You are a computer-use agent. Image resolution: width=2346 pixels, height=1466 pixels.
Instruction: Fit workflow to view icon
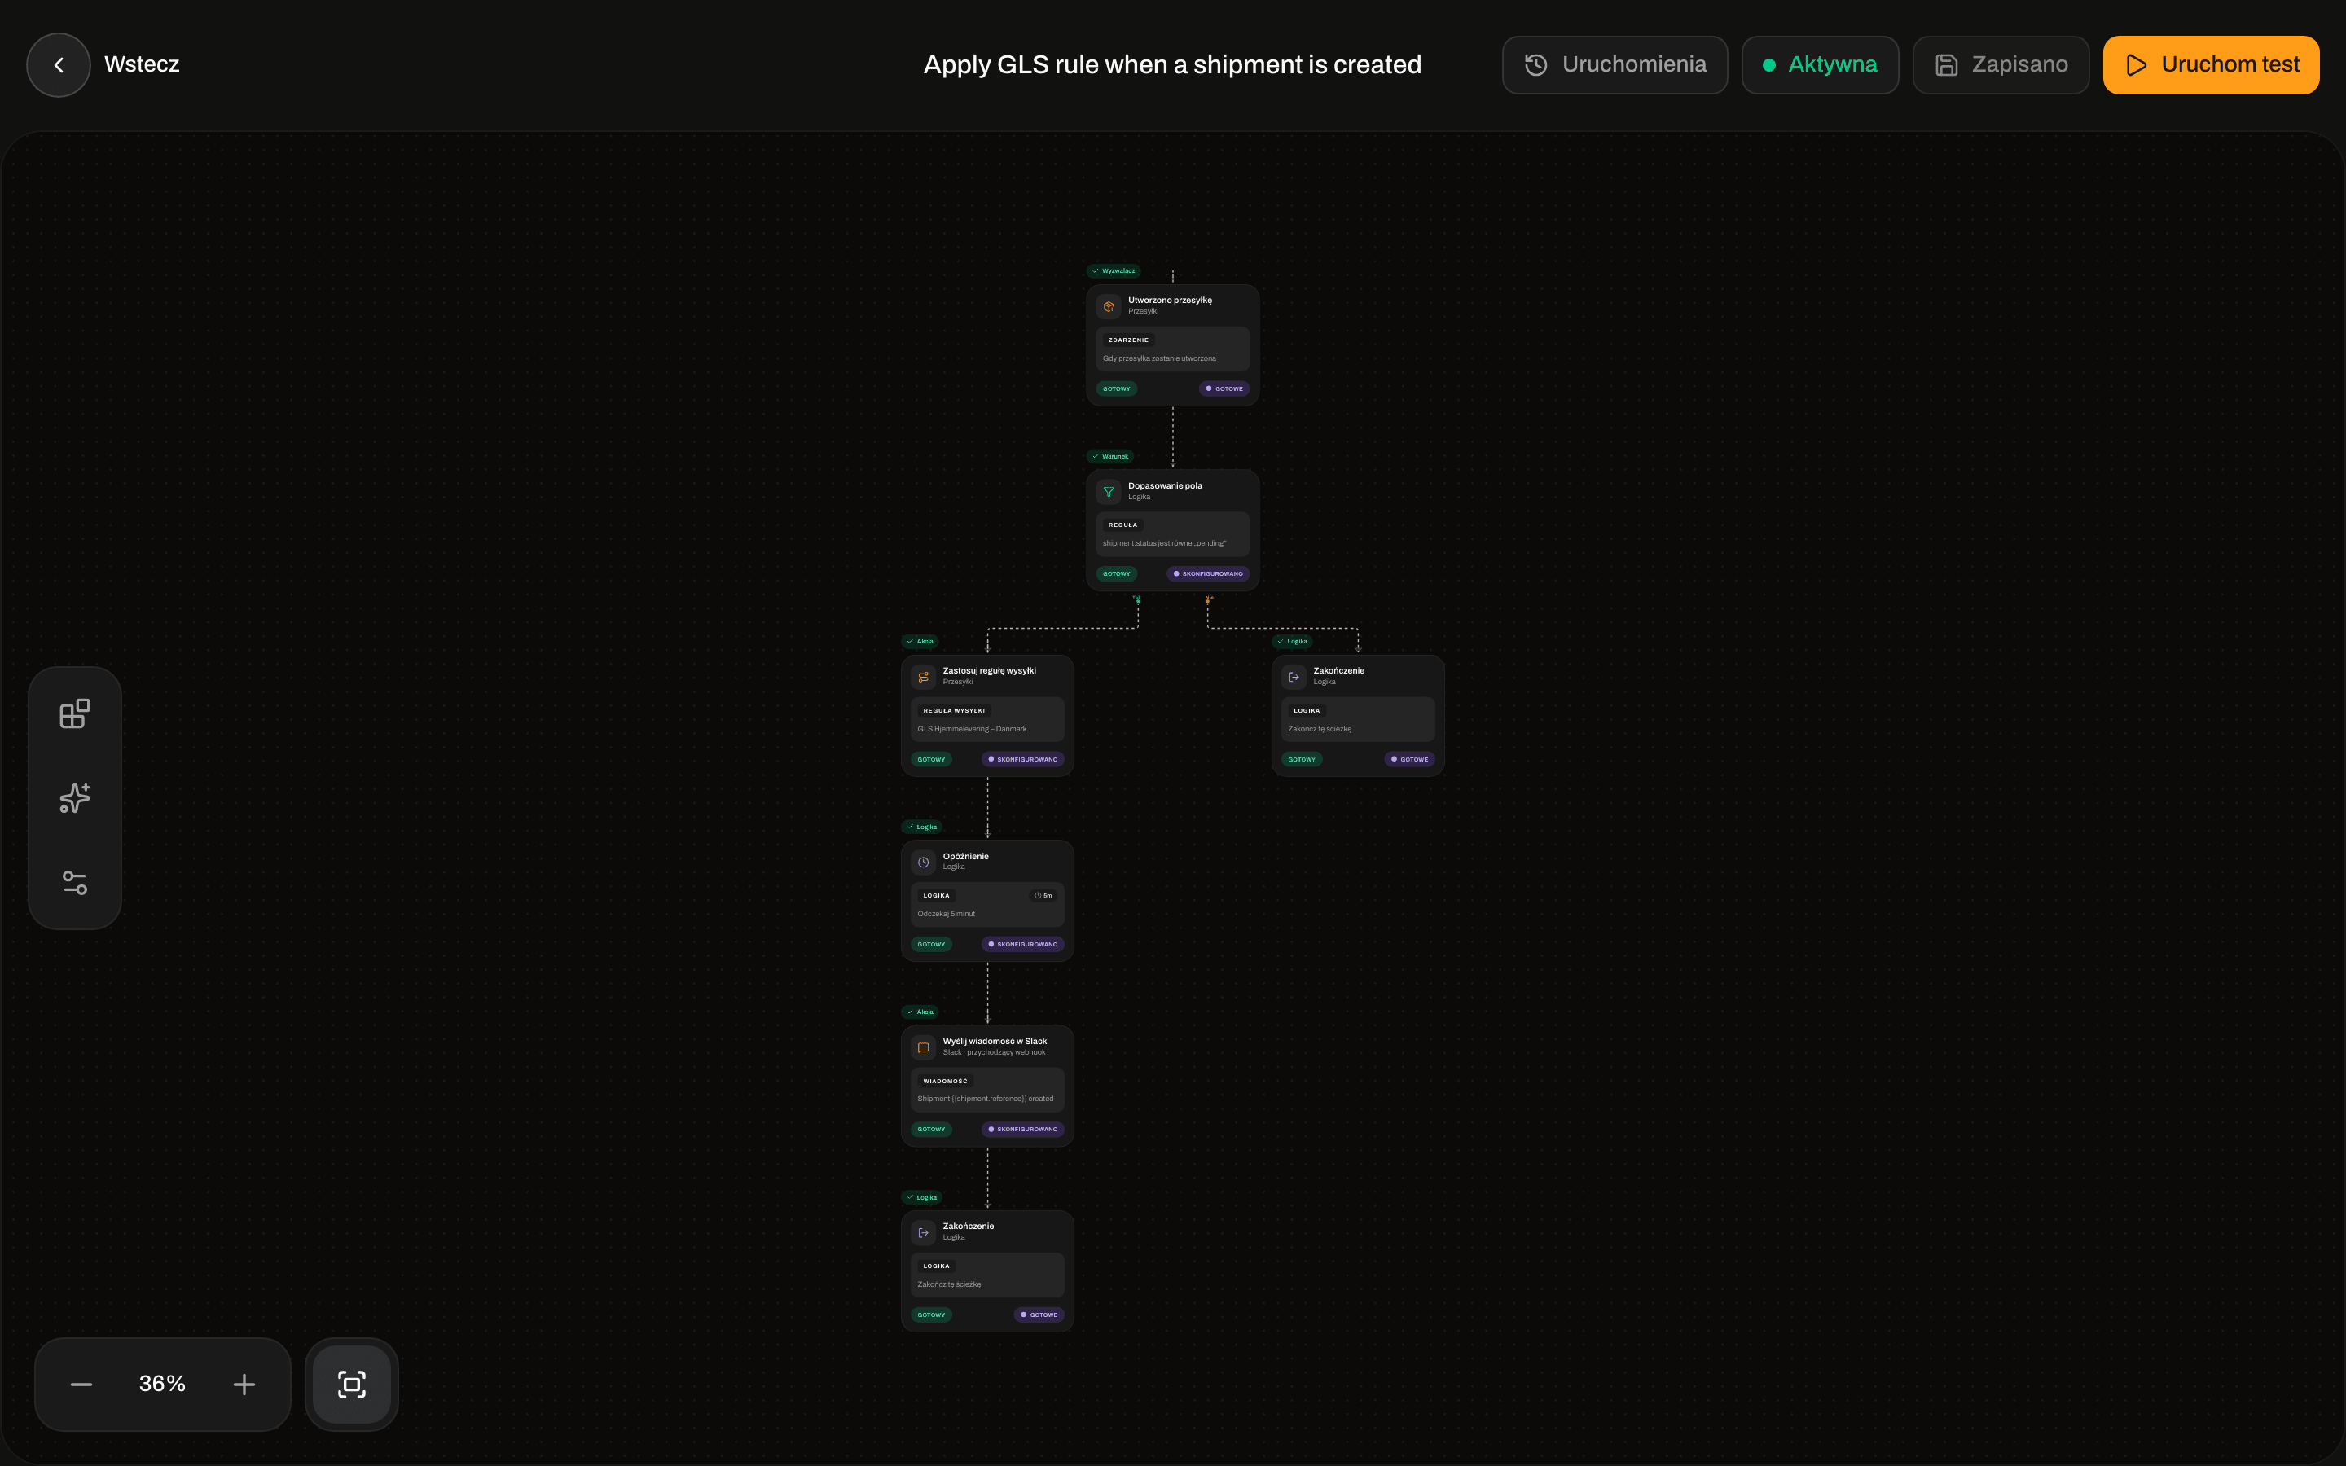pyautogui.click(x=352, y=1384)
